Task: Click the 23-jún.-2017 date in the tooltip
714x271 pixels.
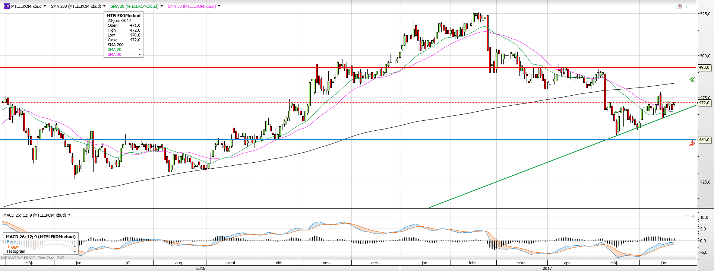Action: (x=120, y=20)
